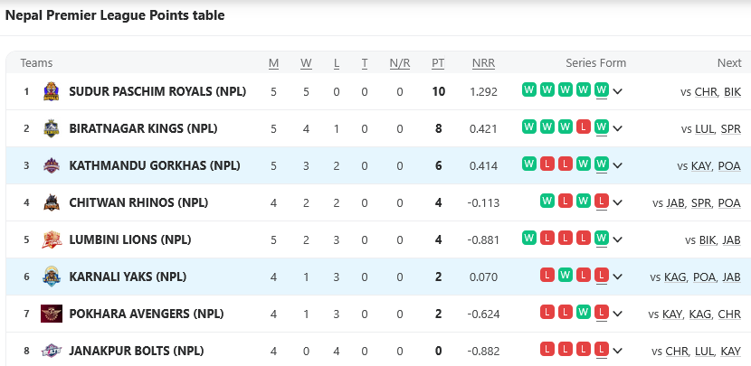Click the LUL next-match link for Biratnagar Kings

705,128
